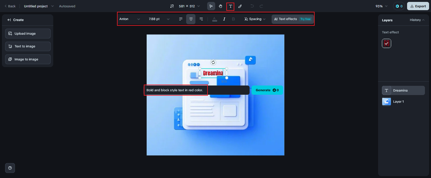
Task: Switch to the Layers tab
Action: coord(387,20)
